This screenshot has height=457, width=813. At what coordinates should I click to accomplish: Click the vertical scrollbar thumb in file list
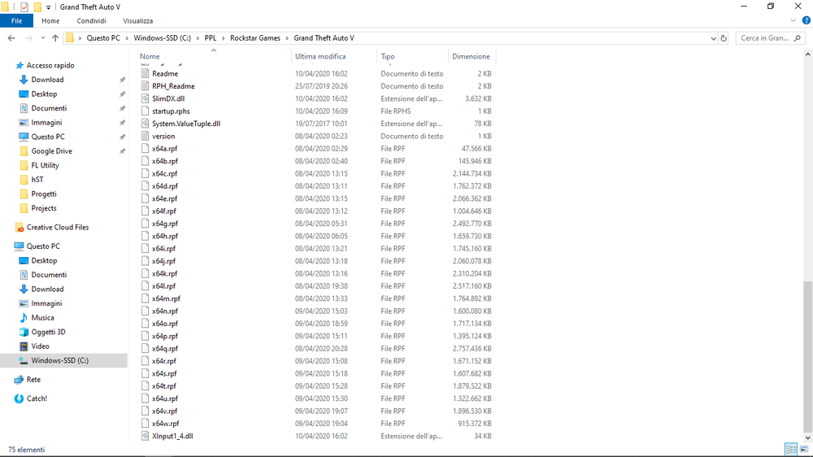808,356
